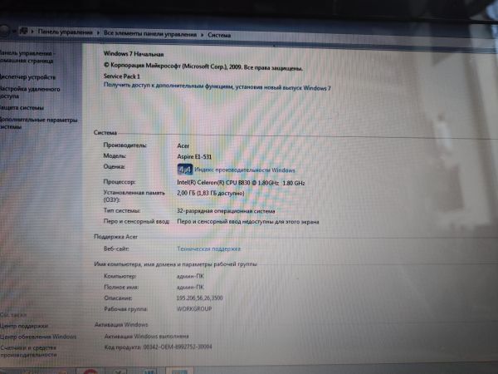Image resolution: width=498 pixels, height=374 pixels.
Task: Open Индекс производительности Windows link
Action: point(245,170)
